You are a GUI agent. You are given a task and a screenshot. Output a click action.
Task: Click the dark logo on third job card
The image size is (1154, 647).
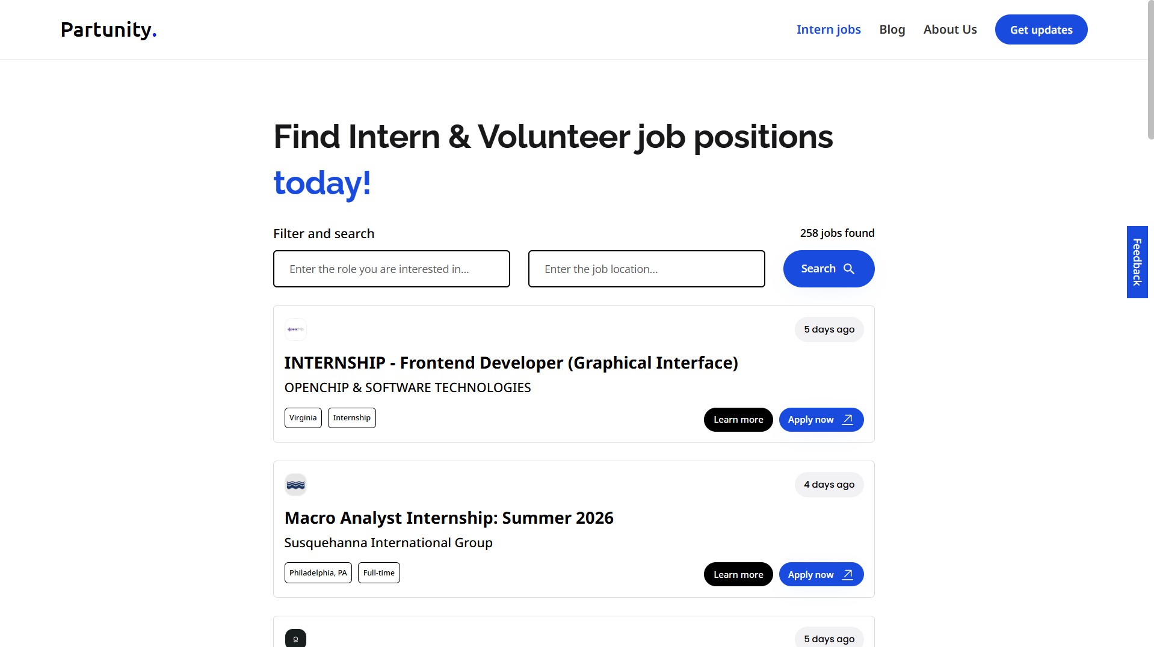[x=295, y=638]
